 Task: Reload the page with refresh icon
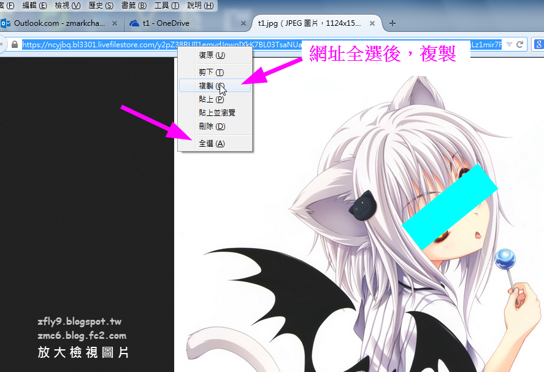(519, 44)
